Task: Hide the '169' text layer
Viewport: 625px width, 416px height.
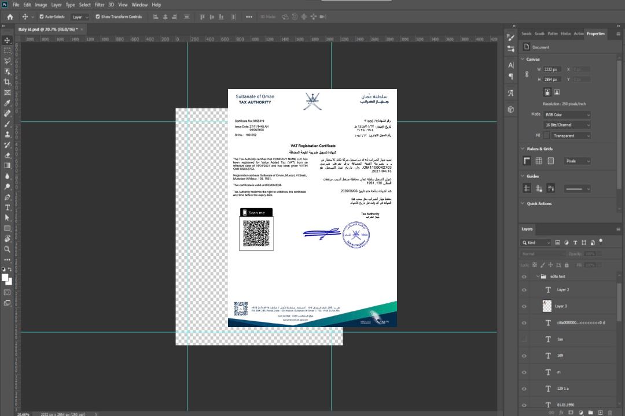Action: coord(524,356)
